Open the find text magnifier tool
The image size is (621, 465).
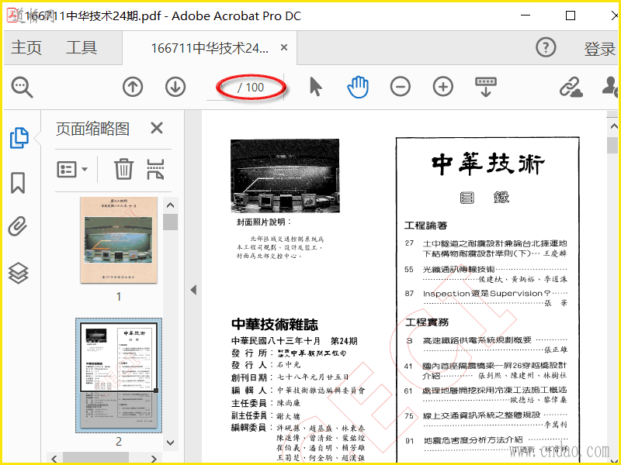[22, 87]
